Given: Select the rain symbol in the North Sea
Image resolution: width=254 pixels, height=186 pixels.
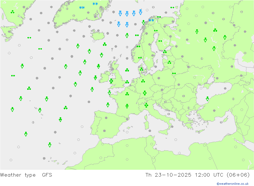Looking at the screenshot, I should click(127, 70).
